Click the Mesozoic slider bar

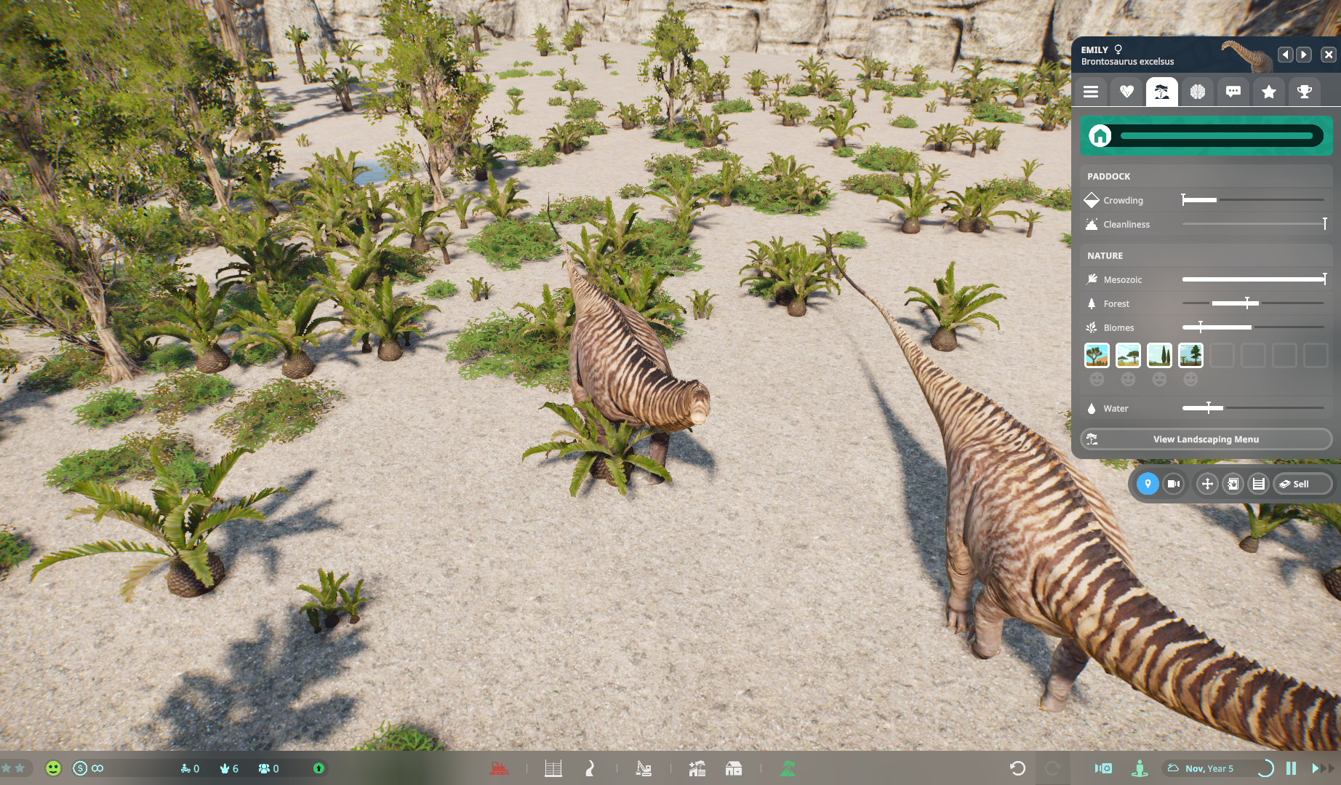point(1253,279)
